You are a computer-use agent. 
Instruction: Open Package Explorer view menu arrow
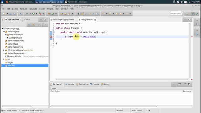coord(45,24)
